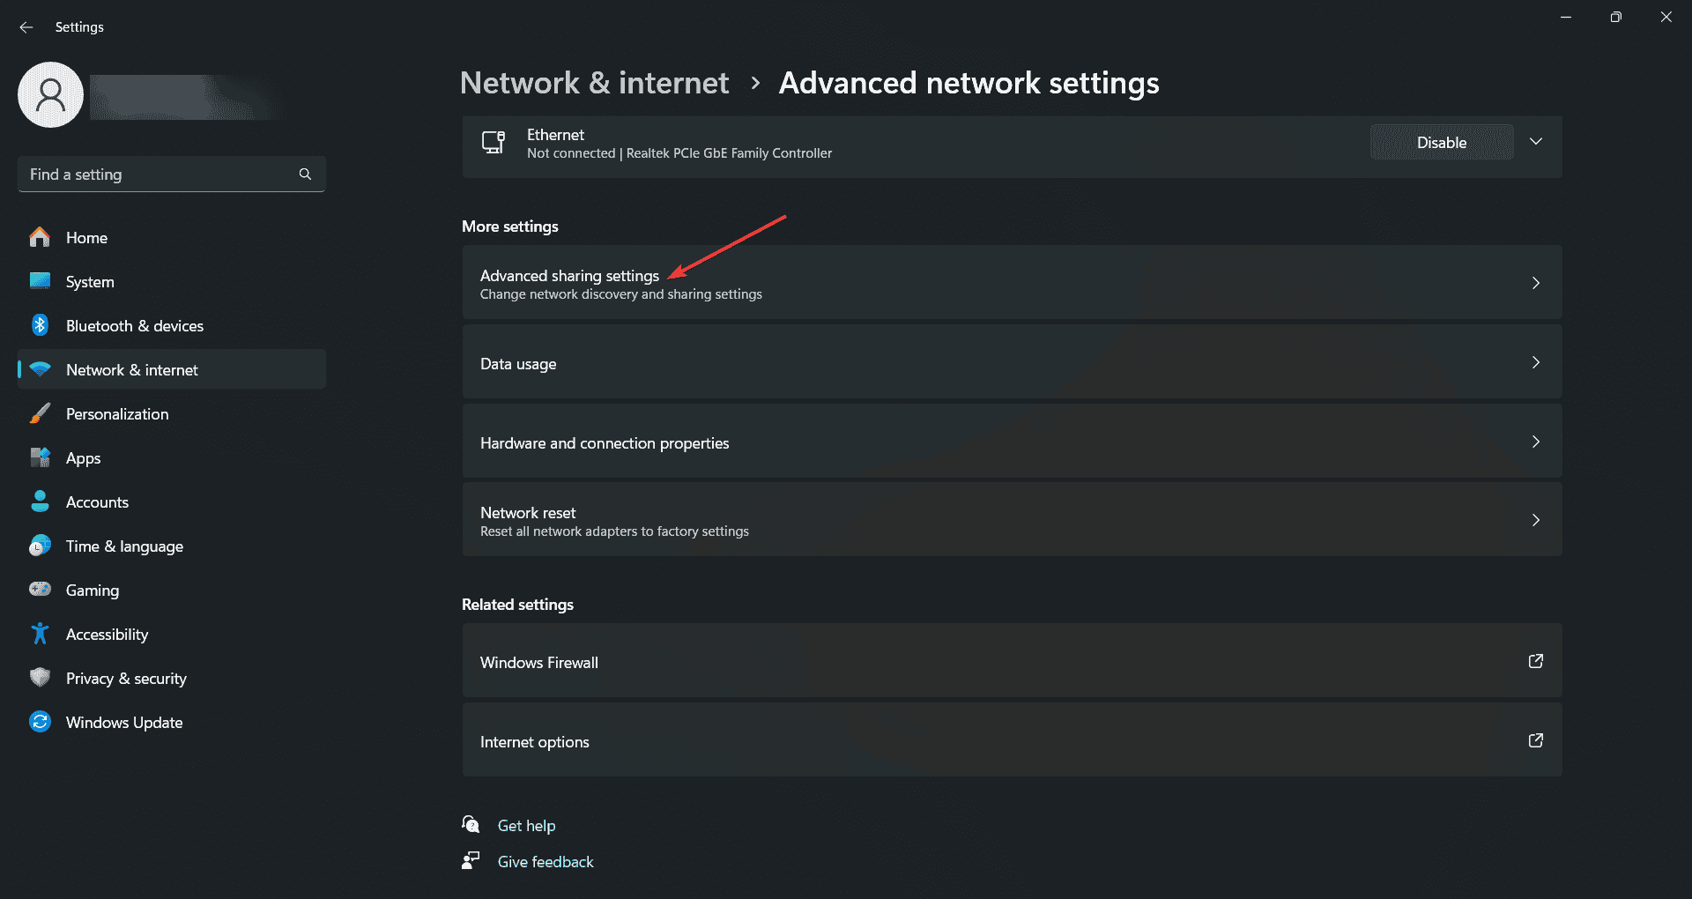Open Windows Firewall external link icon
The height and width of the screenshot is (899, 1692).
(1535, 661)
